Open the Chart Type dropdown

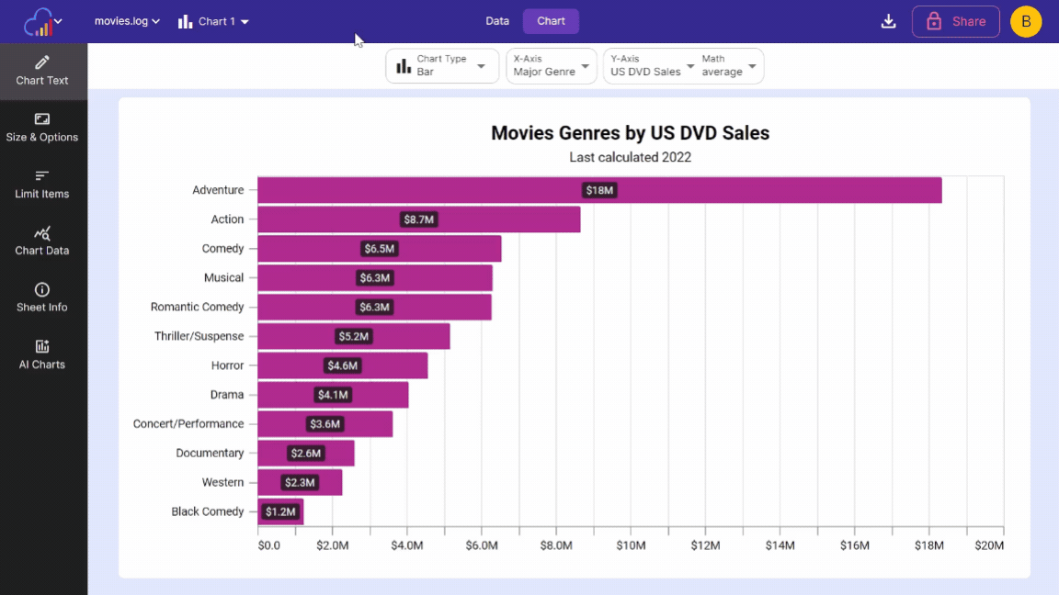pos(442,66)
